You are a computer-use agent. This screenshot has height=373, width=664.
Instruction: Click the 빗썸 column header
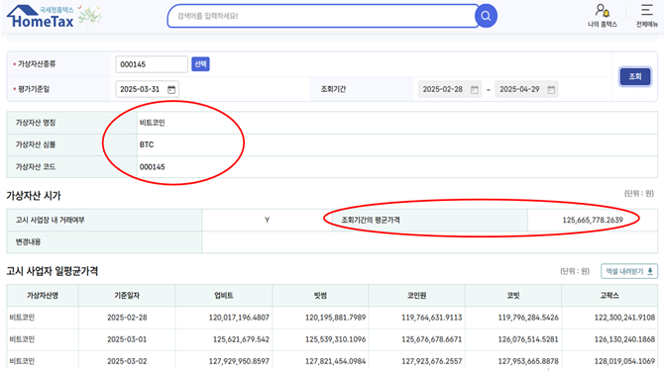tap(320, 295)
